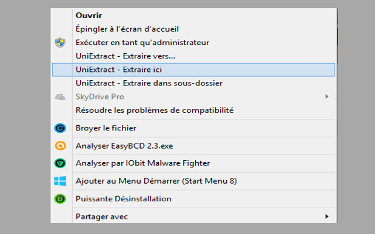Select the Exécuter en tant qu'administrateur text
Screen dimensions: 375x234
(142, 42)
